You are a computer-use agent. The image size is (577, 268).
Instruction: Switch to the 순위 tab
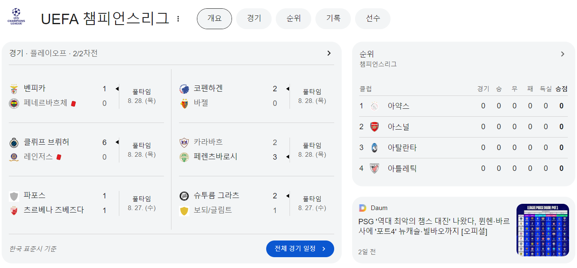(x=293, y=18)
